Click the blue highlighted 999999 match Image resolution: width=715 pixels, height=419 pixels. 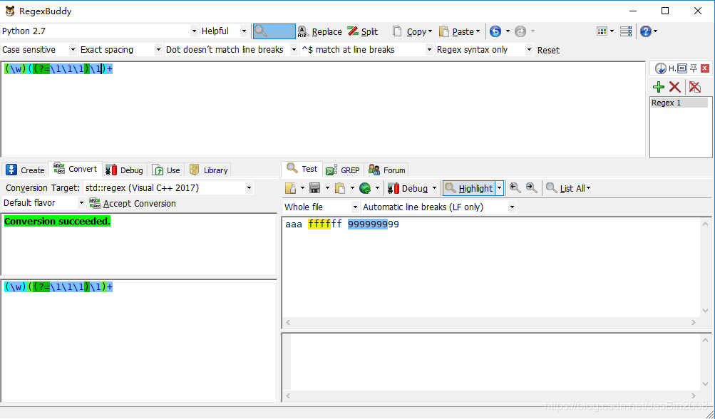368,224
